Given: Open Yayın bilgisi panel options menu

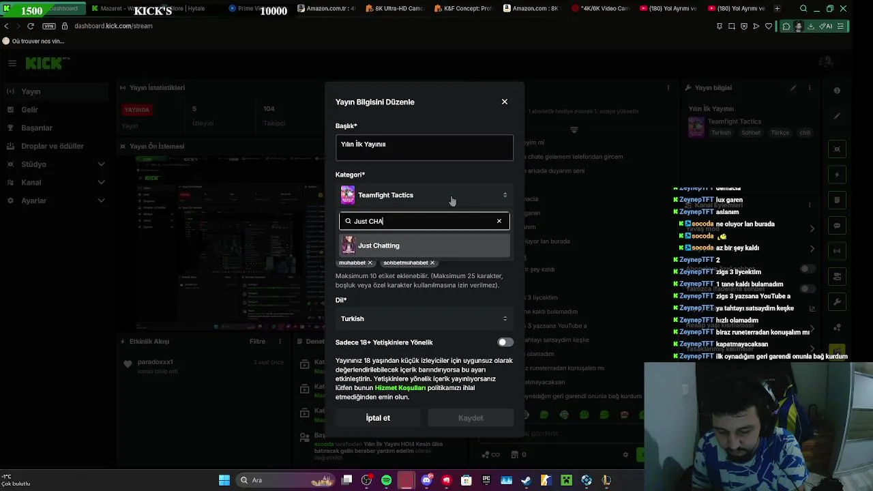Looking at the screenshot, I should point(810,88).
